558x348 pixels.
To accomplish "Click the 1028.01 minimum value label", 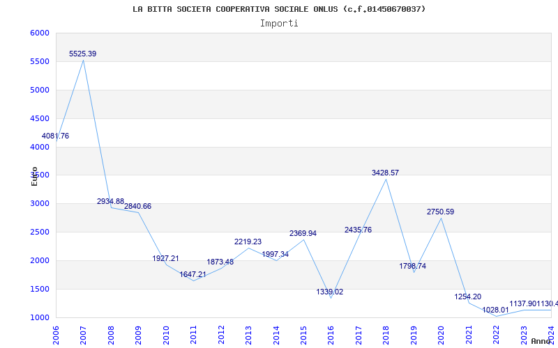I will tap(495, 310).
